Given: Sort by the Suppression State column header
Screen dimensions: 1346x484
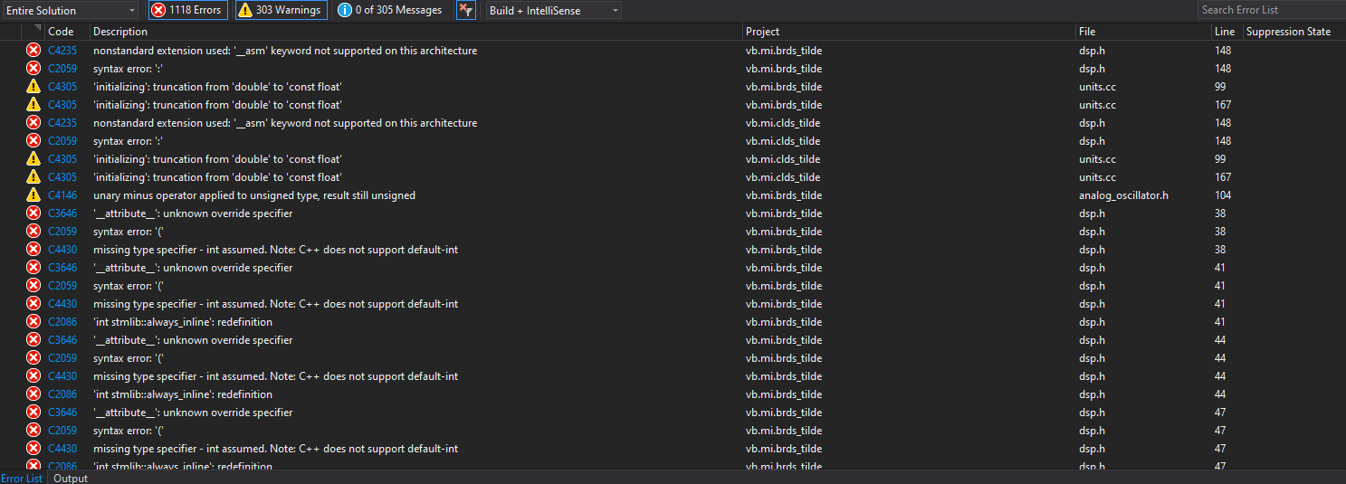Looking at the screenshot, I should (x=1288, y=32).
